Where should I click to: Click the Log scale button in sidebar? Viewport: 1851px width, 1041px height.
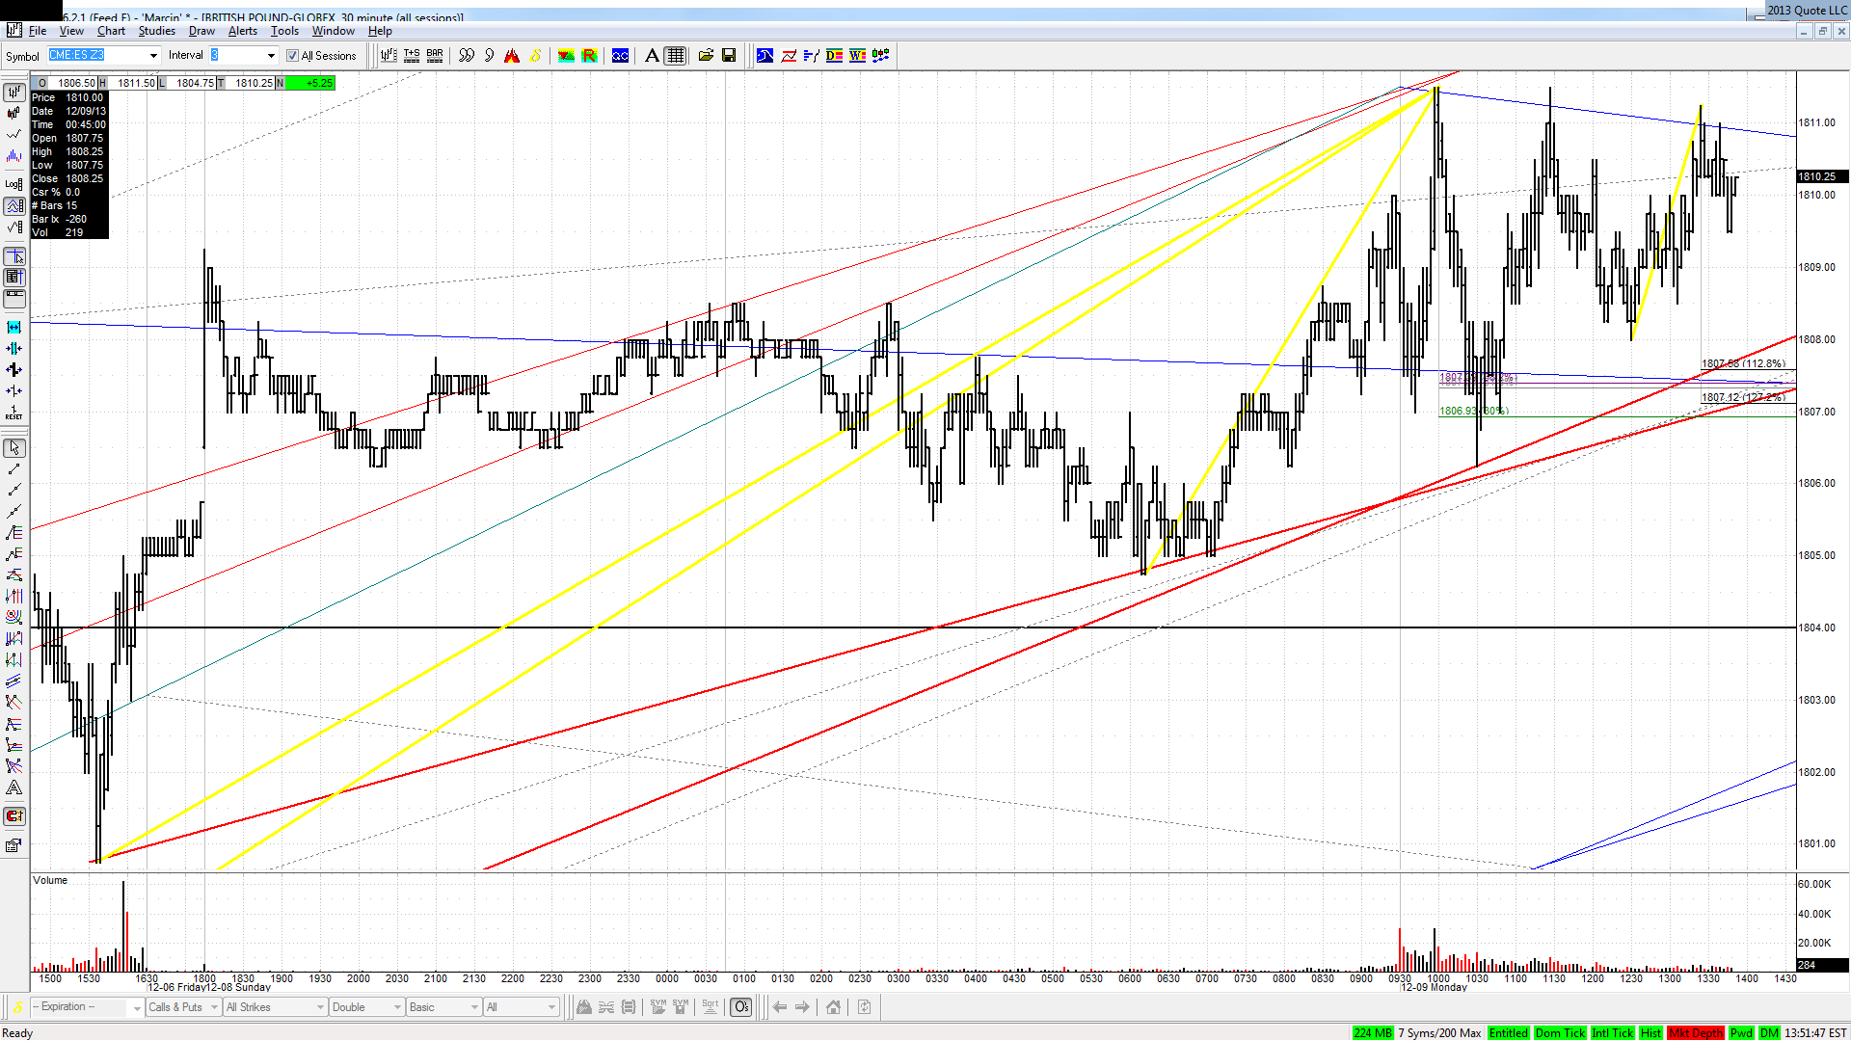(14, 183)
